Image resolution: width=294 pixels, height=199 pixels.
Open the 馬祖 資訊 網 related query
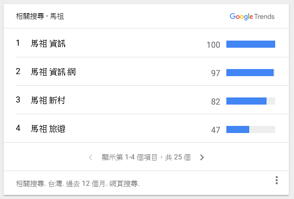(53, 72)
